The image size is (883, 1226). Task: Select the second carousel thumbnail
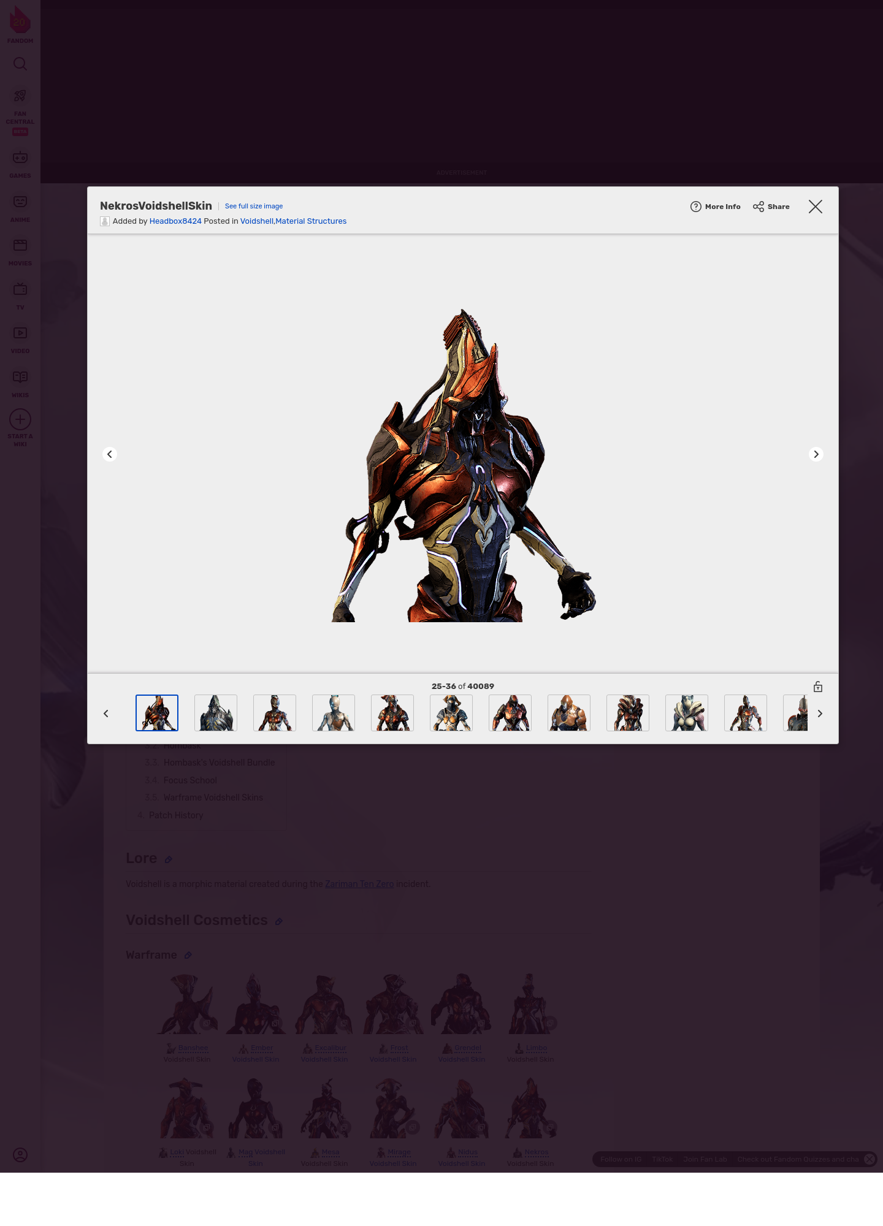[x=216, y=713]
